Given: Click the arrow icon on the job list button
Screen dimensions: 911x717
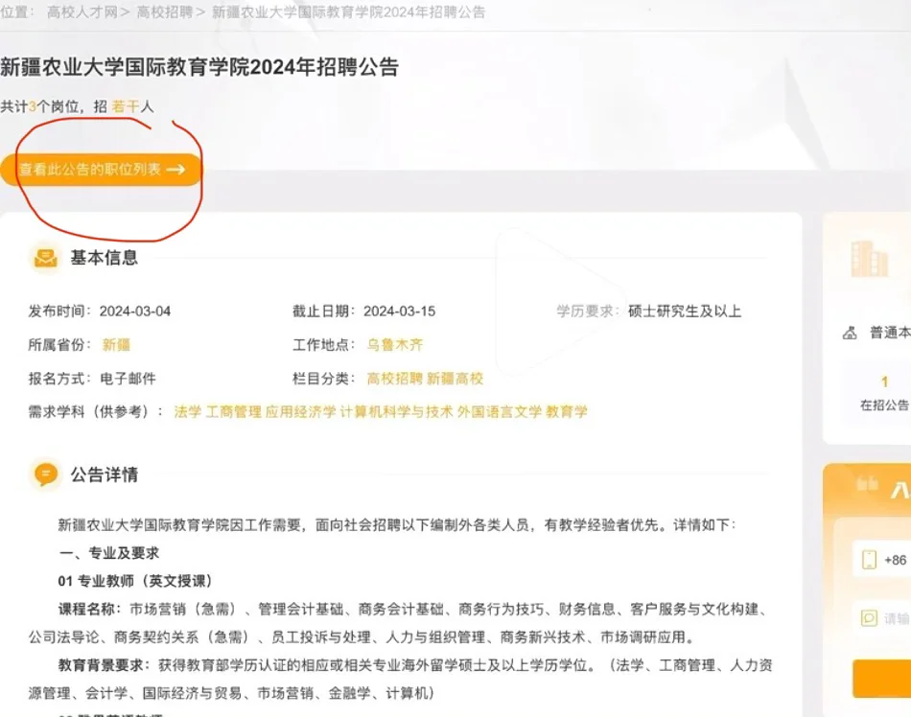Looking at the screenshot, I should coord(175,170).
